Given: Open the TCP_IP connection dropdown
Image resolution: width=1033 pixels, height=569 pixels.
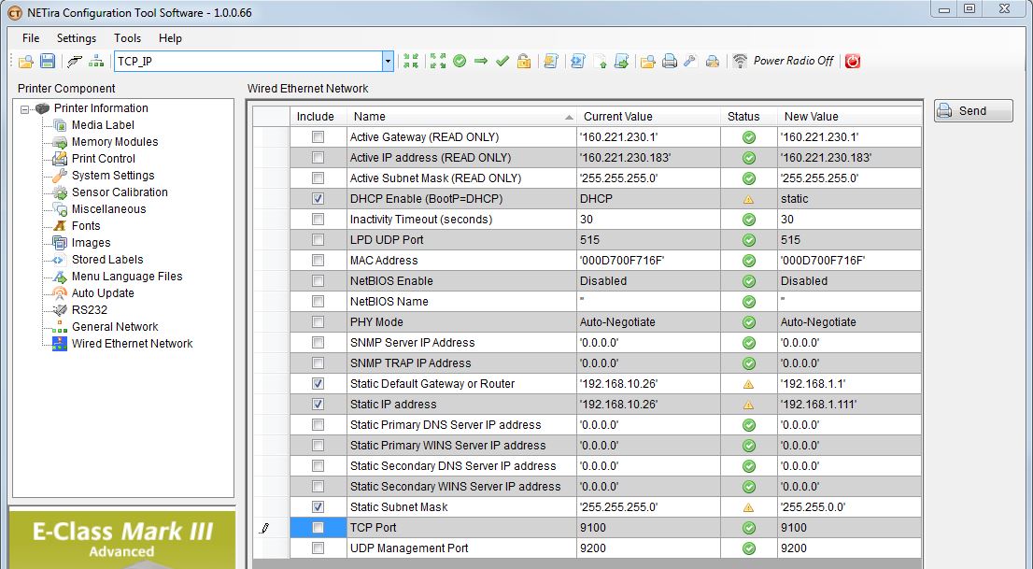Looking at the screenshot, I should (x=388, y=62).
